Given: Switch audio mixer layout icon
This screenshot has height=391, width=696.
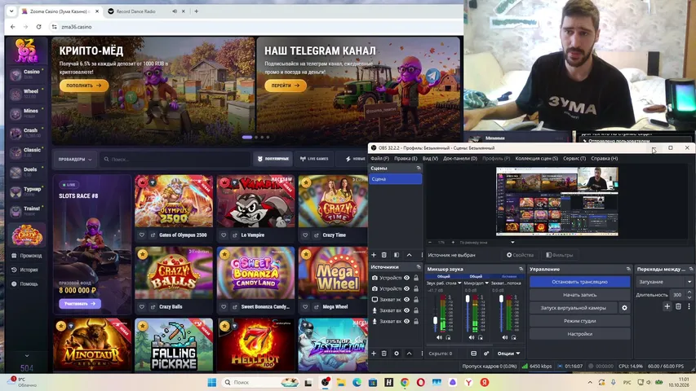Looking at the screenshot, I should tap(473, 354).
